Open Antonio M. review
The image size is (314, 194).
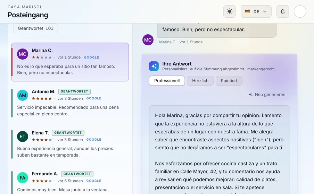pyautogui.click(x=70, y=103)
